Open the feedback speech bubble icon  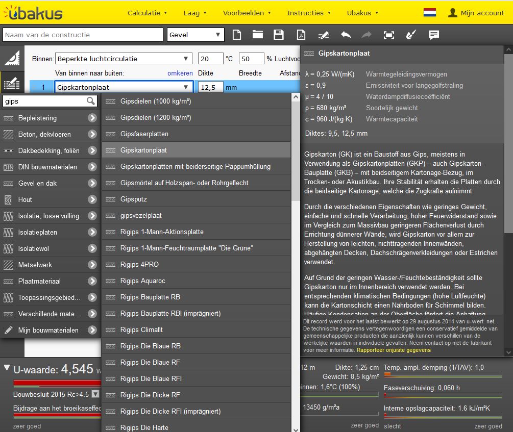433,35
